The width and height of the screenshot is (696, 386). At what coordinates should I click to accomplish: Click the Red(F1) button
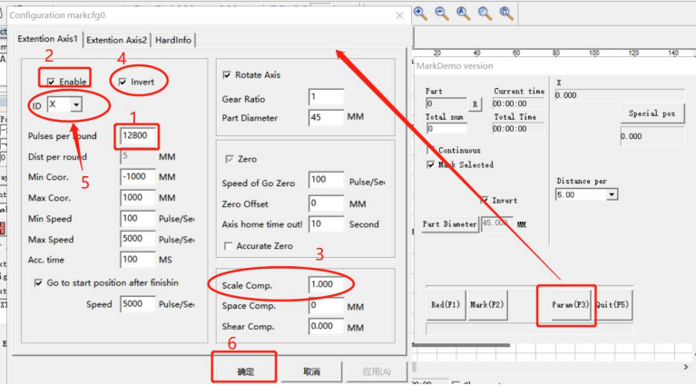tap(446, 305)
